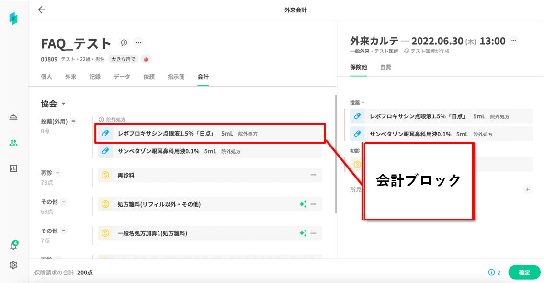Switch to the 個人 tab

pos(46,77)
